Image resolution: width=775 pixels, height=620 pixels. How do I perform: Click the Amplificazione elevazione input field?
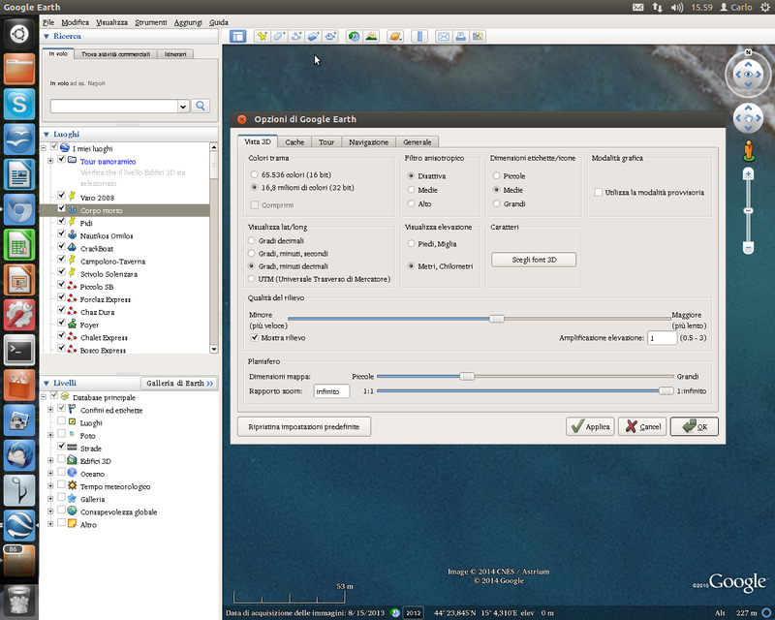(x=662, y=338)
